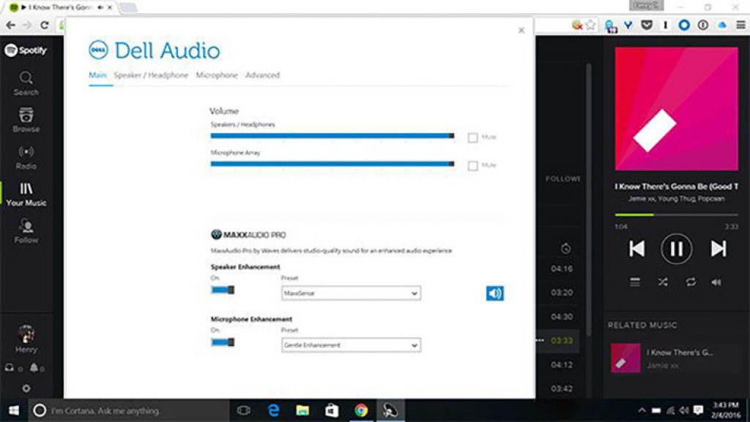Skip to next track in Spotify
Image resolution: width=750 pixels, height=422 pixels.
tap(718, 248)
